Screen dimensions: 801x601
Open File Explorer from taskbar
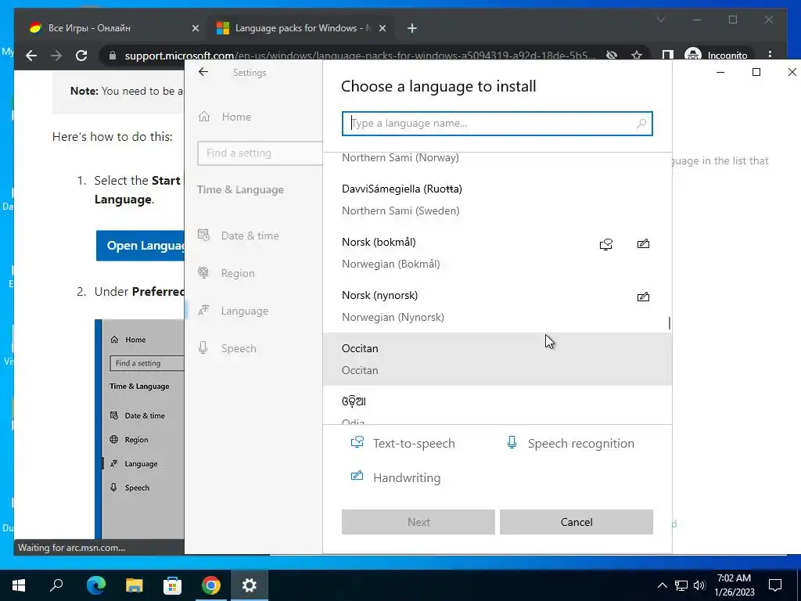[x=134, y=585]
